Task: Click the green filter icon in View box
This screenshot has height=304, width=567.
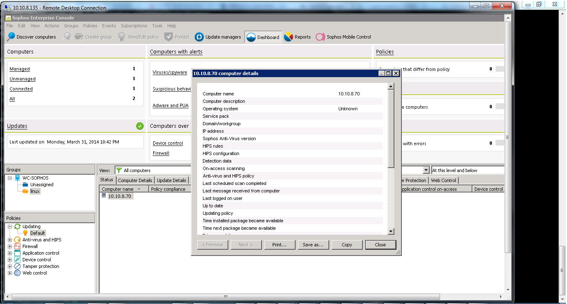Action: click(x=119, y=170)
